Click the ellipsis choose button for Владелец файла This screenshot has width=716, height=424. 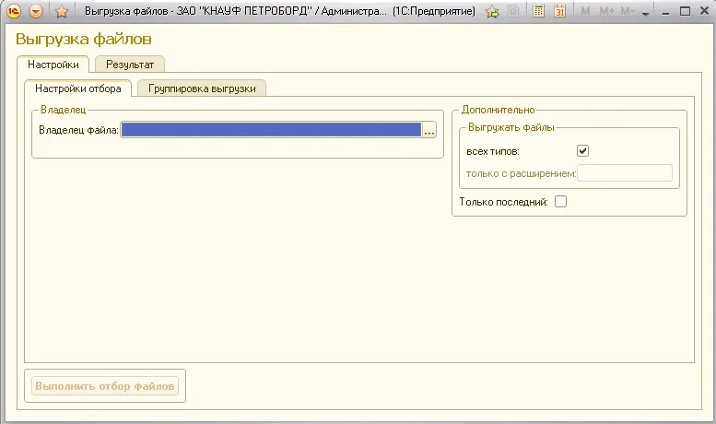click(x=429, y=130)
